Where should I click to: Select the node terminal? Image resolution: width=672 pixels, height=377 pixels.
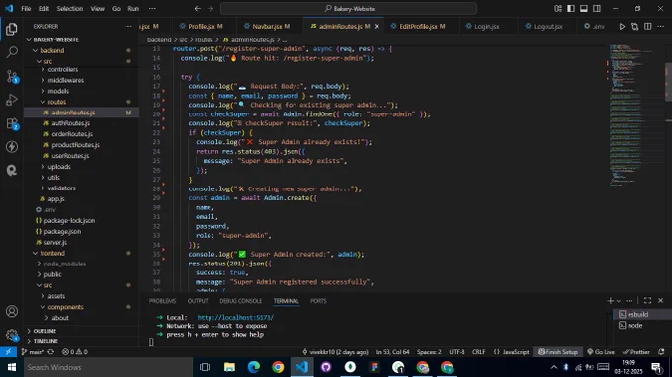point(642,326)
